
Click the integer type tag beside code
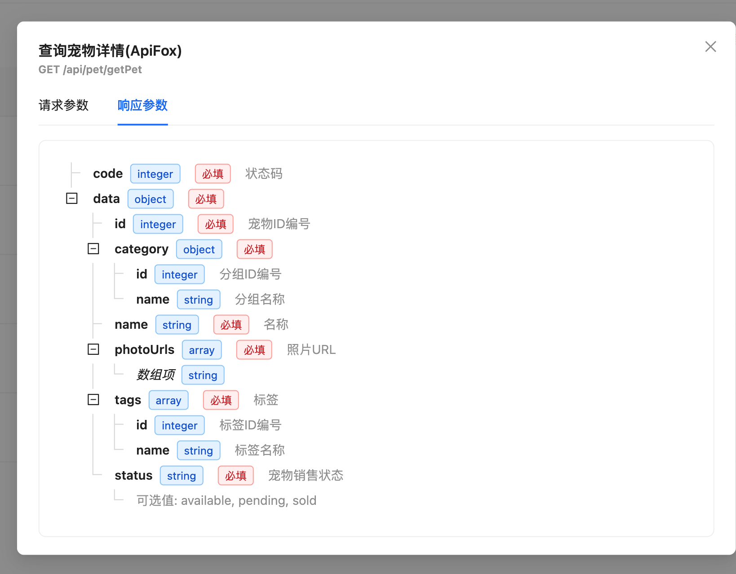coord(155,174)
